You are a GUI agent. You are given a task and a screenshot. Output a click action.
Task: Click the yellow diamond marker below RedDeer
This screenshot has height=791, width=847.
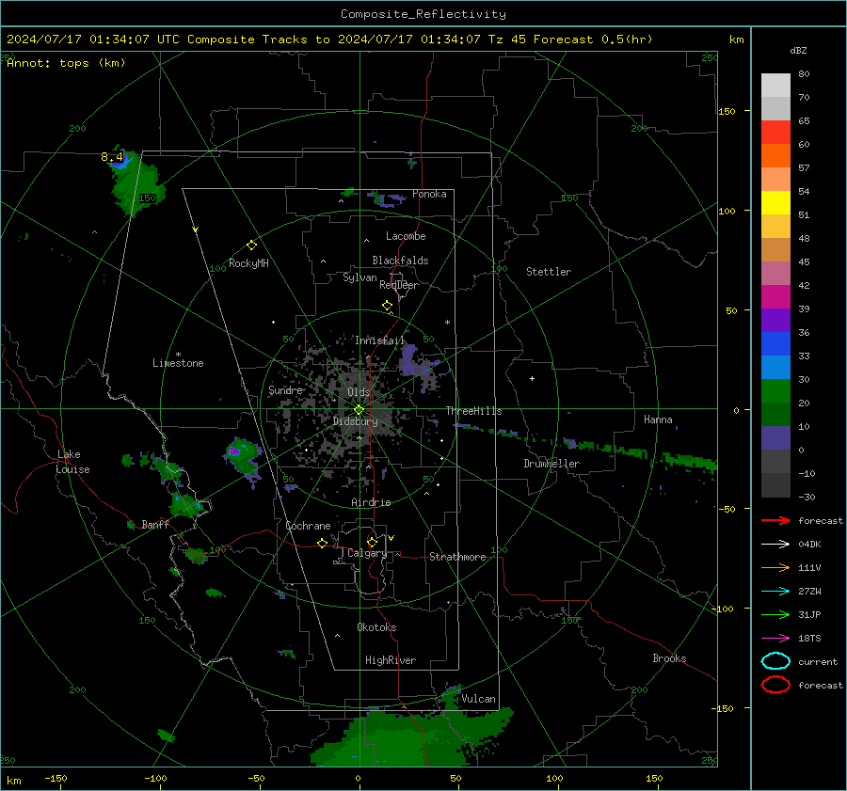point(387,306)
